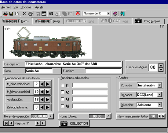Open the Posición dropdown
This screenshot has height=133, width=168.
point(159,85)
